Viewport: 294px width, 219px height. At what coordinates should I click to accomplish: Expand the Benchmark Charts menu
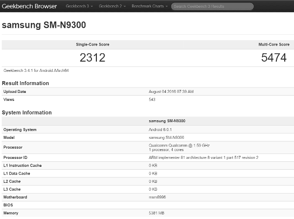point(149,6)
